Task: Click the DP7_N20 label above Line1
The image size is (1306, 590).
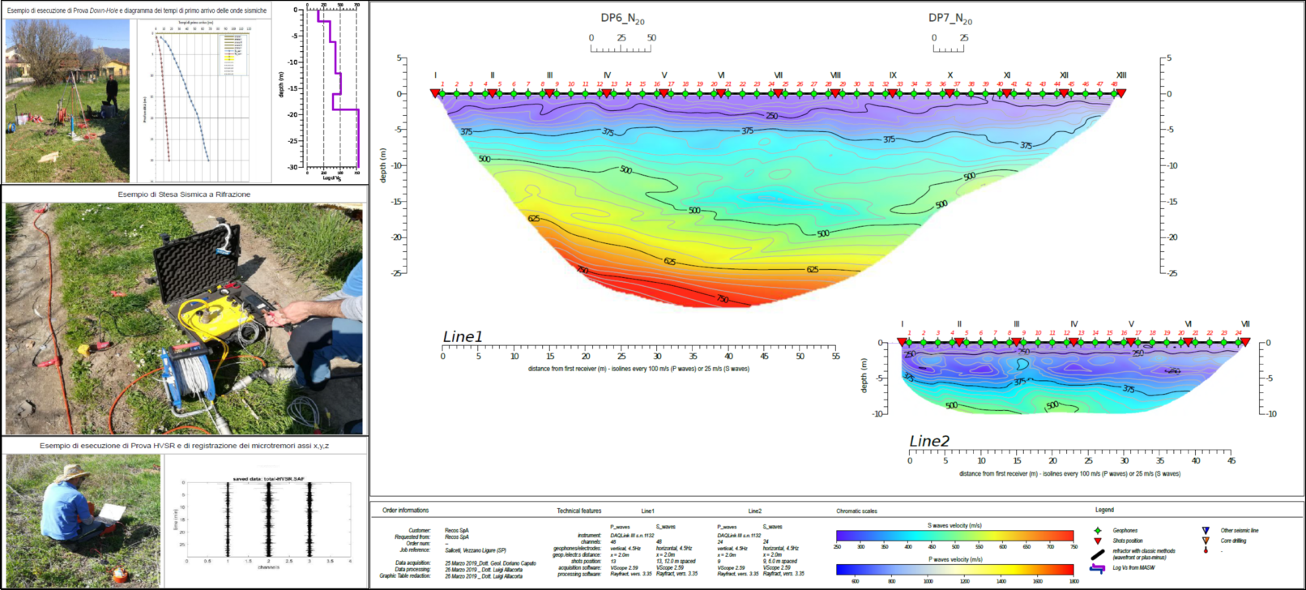Action: click(950, 19)
